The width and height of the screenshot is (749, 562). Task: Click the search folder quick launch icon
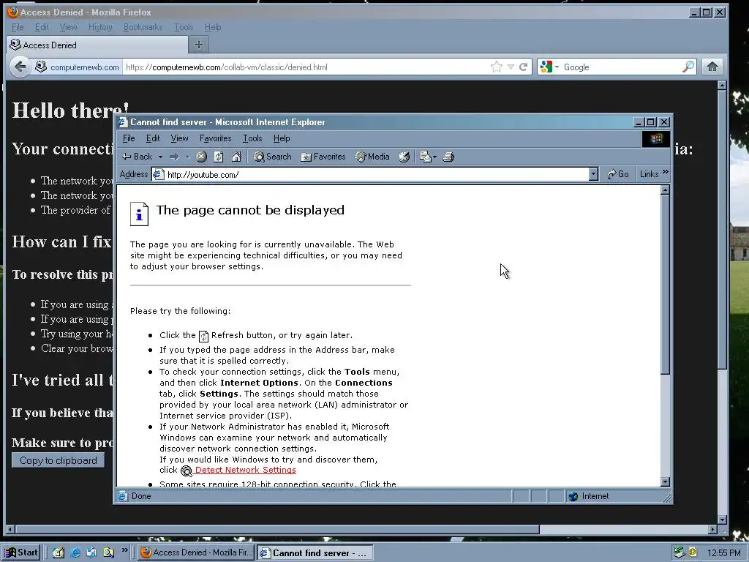pos(109,553)
